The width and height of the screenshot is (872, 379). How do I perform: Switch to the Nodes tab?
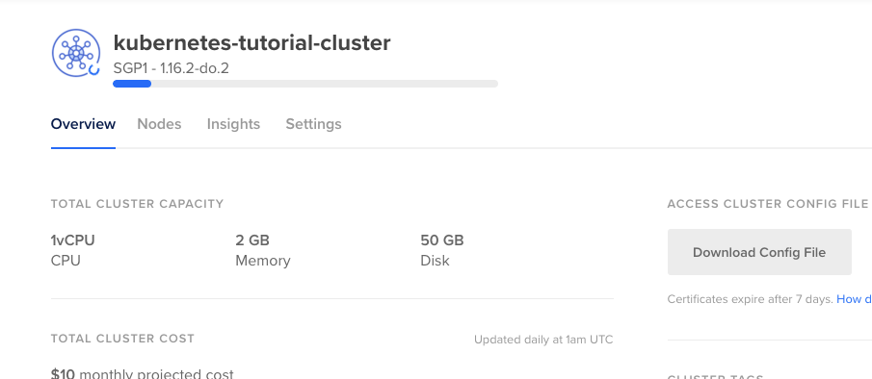159,124
